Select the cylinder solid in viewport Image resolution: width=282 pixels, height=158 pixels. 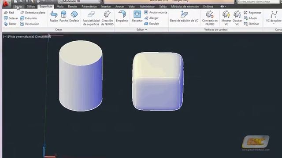pyautogui.click(x=81, y=76)
